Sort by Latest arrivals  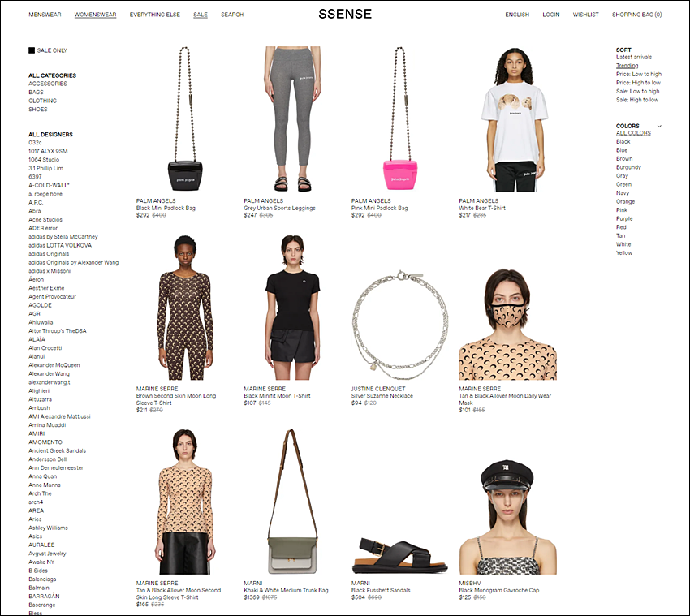coord(634,57)
